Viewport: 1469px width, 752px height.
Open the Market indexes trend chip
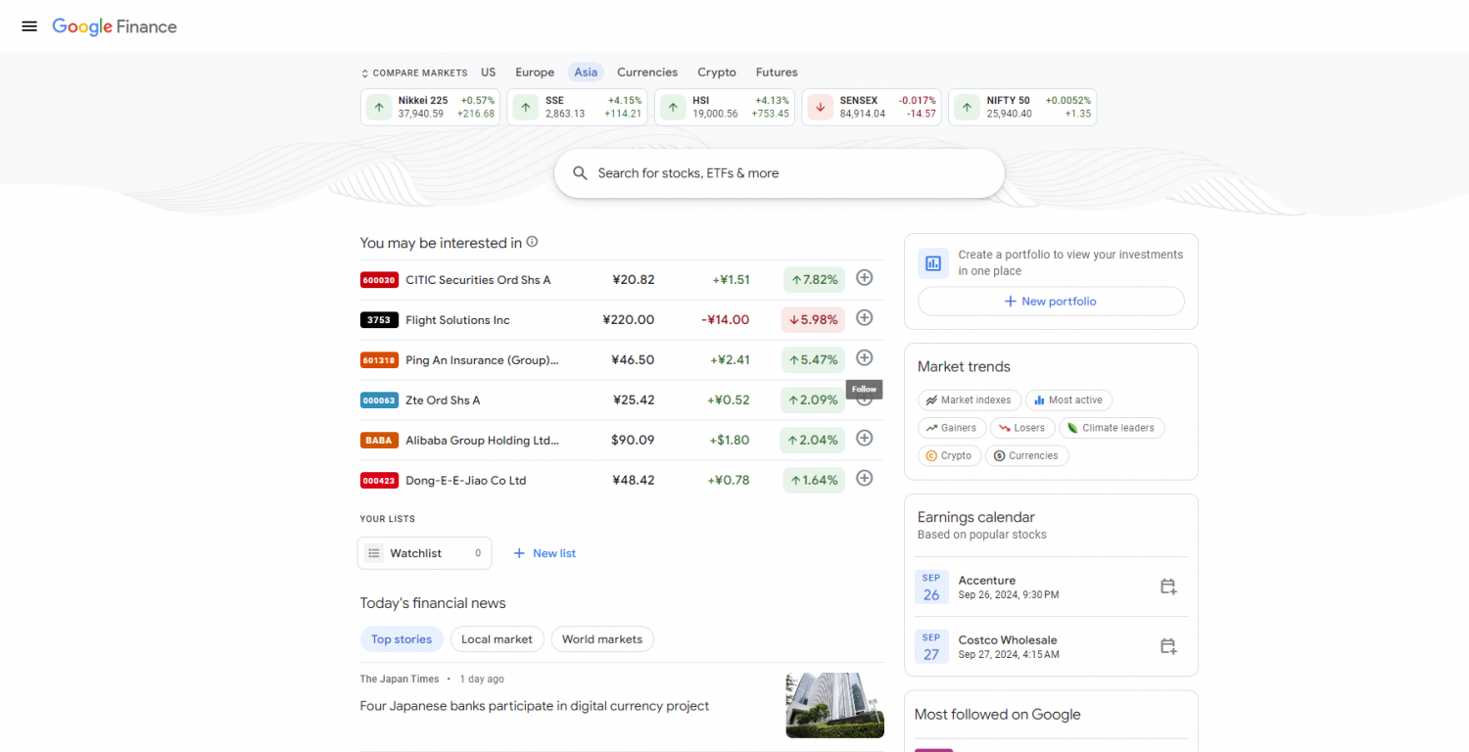(970, 399)
